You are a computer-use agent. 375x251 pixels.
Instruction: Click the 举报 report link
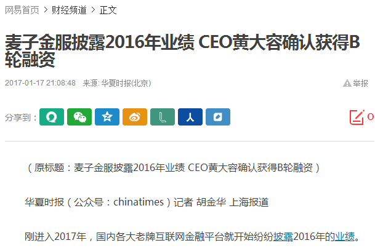[x=361, y=83]
